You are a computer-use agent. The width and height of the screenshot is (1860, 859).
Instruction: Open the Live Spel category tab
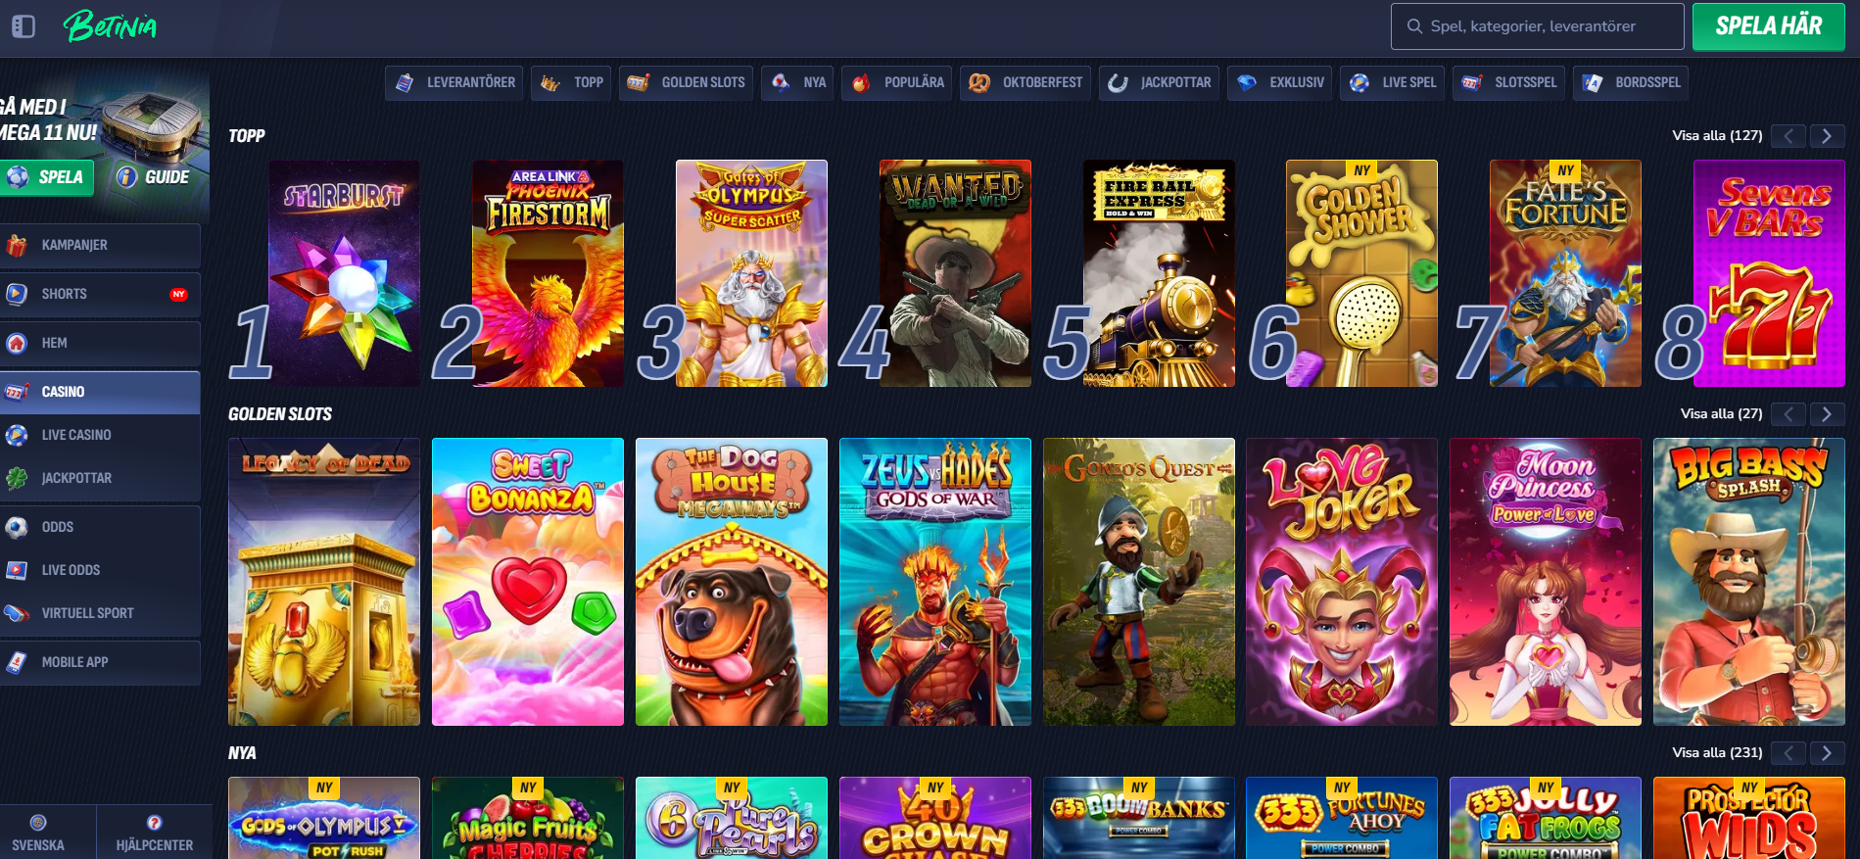[x=1392, y=83]
